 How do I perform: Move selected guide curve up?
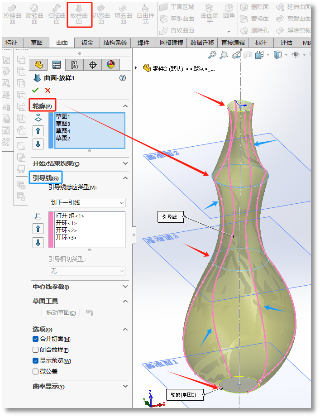coord(38,229)
